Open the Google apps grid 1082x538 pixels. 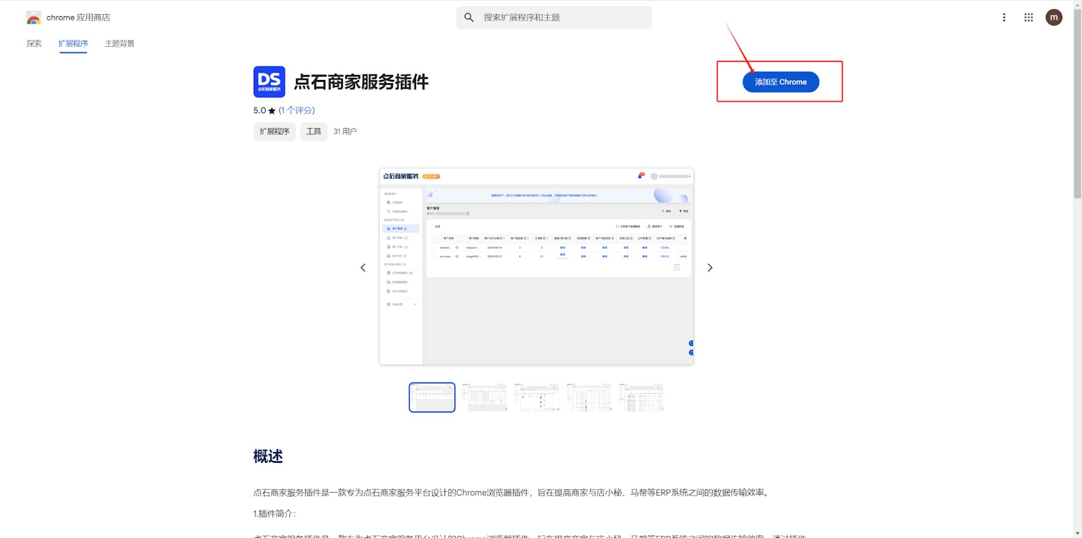1029,18
